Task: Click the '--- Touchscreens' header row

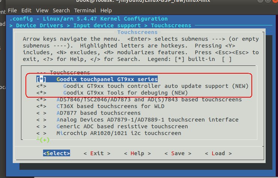Action: click(x=63, y=73)
